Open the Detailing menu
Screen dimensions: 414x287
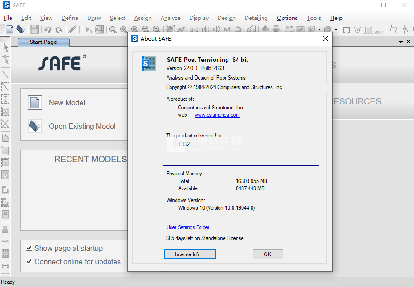(x=256, y=18)
